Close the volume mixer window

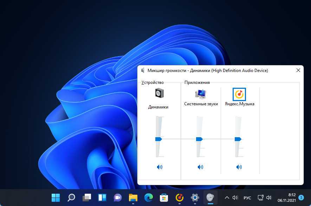tap(298, 71)
